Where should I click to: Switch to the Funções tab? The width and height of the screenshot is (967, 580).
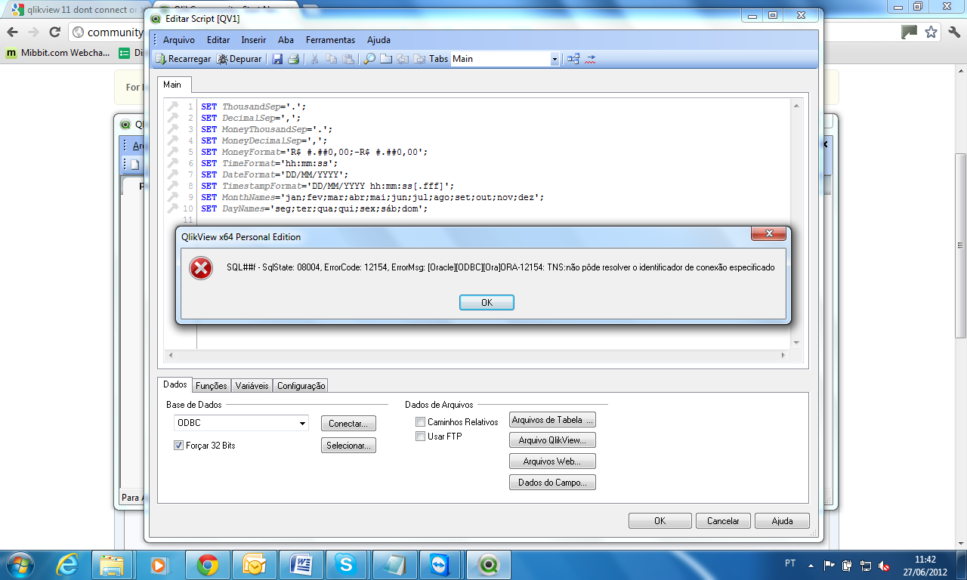[212, 385]
